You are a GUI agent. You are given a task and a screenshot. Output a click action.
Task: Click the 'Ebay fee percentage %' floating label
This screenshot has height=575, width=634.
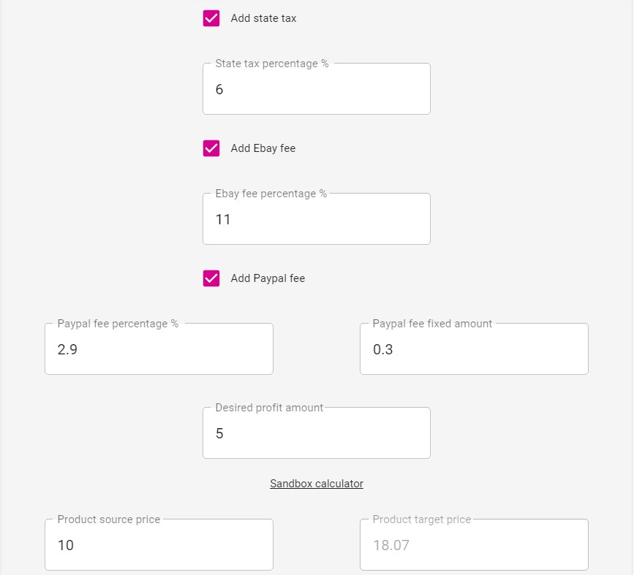271,194
